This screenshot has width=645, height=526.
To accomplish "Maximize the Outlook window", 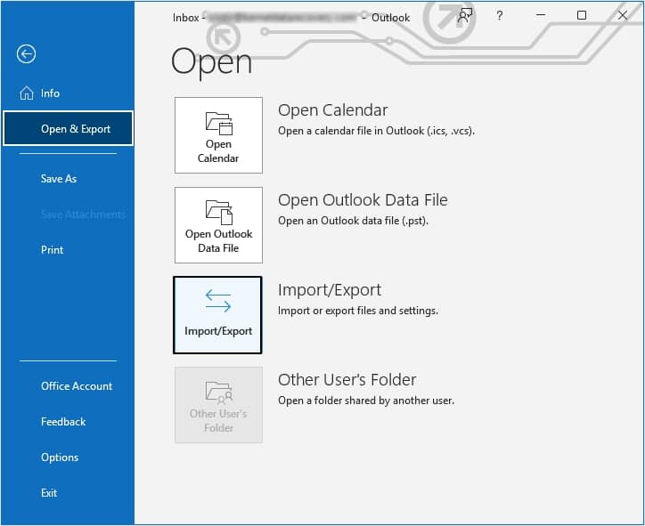I will pyautogui.click(x=581, y=15).
